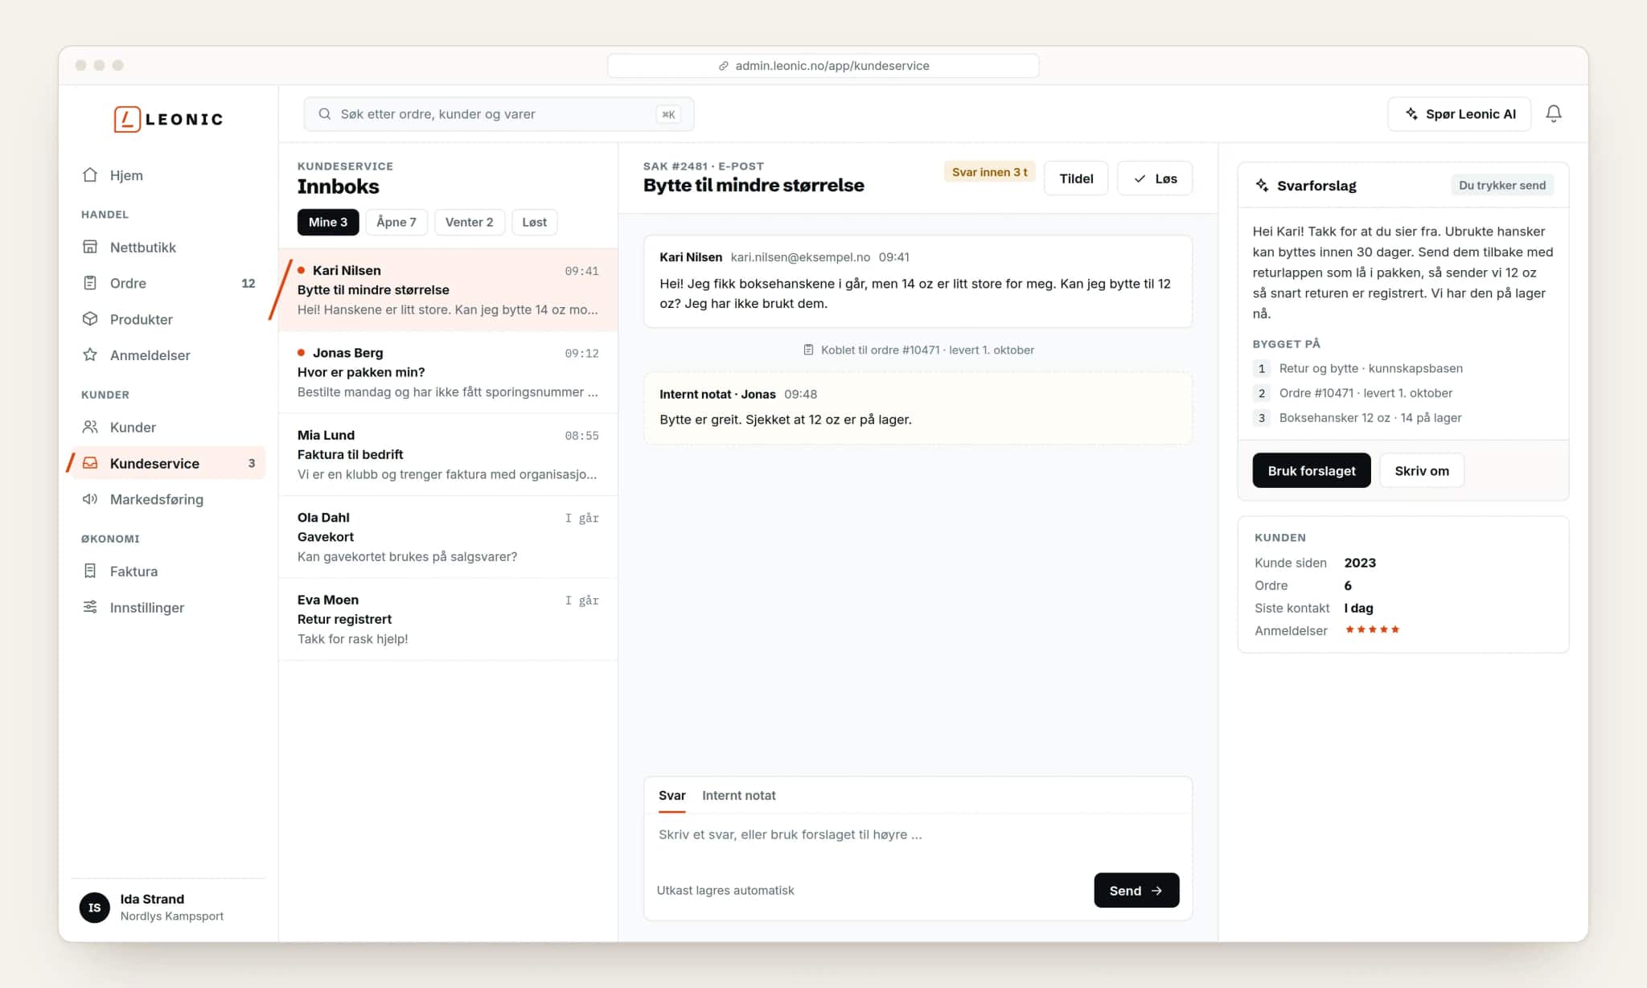
Task: Select the Svar compose tab
Action: pyautogui.click(x=672, y=795)
